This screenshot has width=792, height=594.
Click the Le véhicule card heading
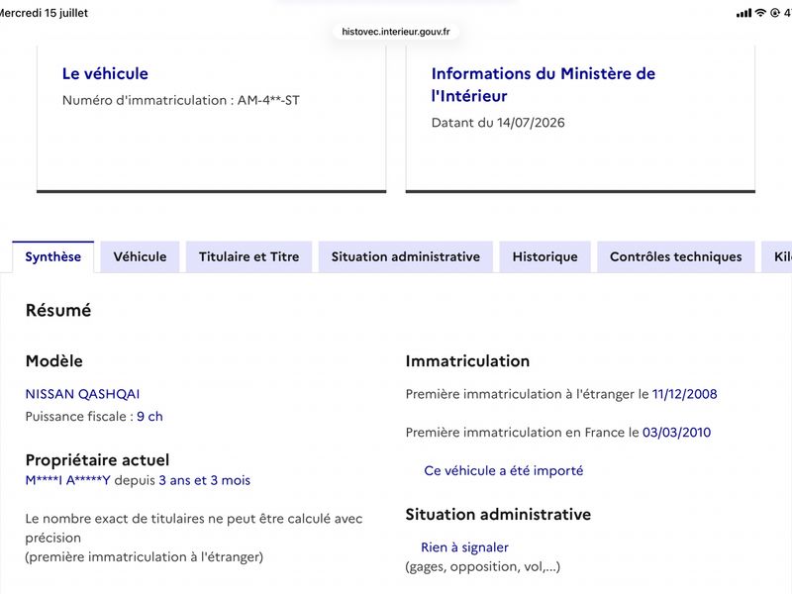pyautogui.click(x=105, y=73)
